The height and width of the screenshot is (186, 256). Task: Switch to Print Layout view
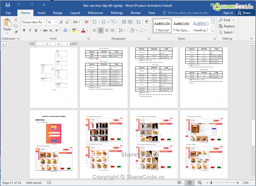(189, 182)
